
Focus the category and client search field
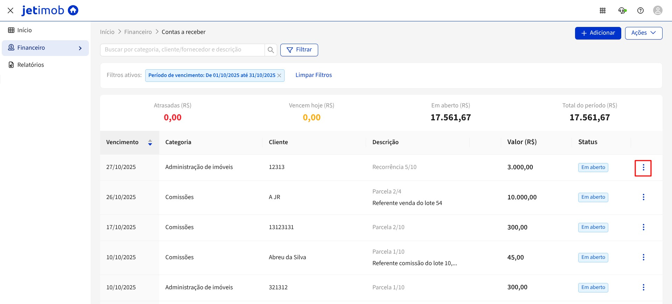(x=182, y=50)
